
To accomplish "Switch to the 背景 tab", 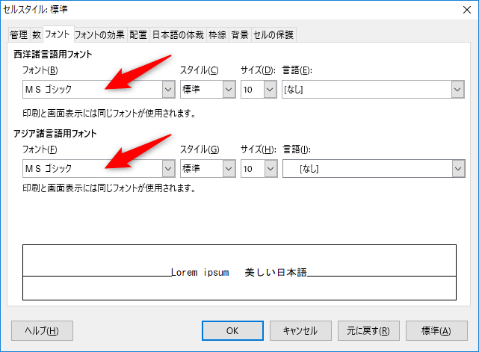I will pyautogui.click(x=240, y=34).
